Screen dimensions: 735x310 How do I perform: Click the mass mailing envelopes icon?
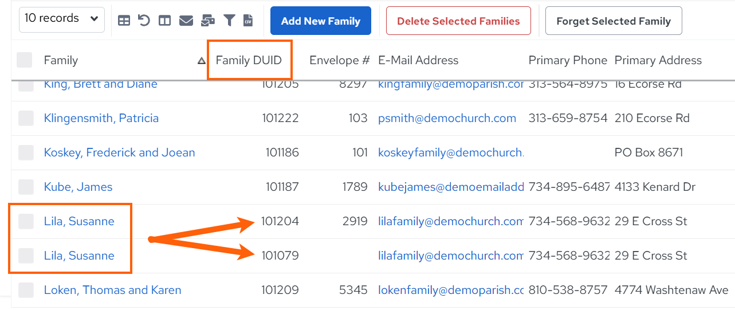pos(207,21)
